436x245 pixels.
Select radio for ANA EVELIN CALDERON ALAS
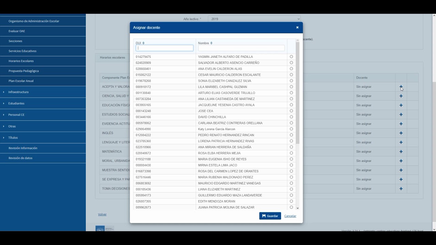click(291, 69)
